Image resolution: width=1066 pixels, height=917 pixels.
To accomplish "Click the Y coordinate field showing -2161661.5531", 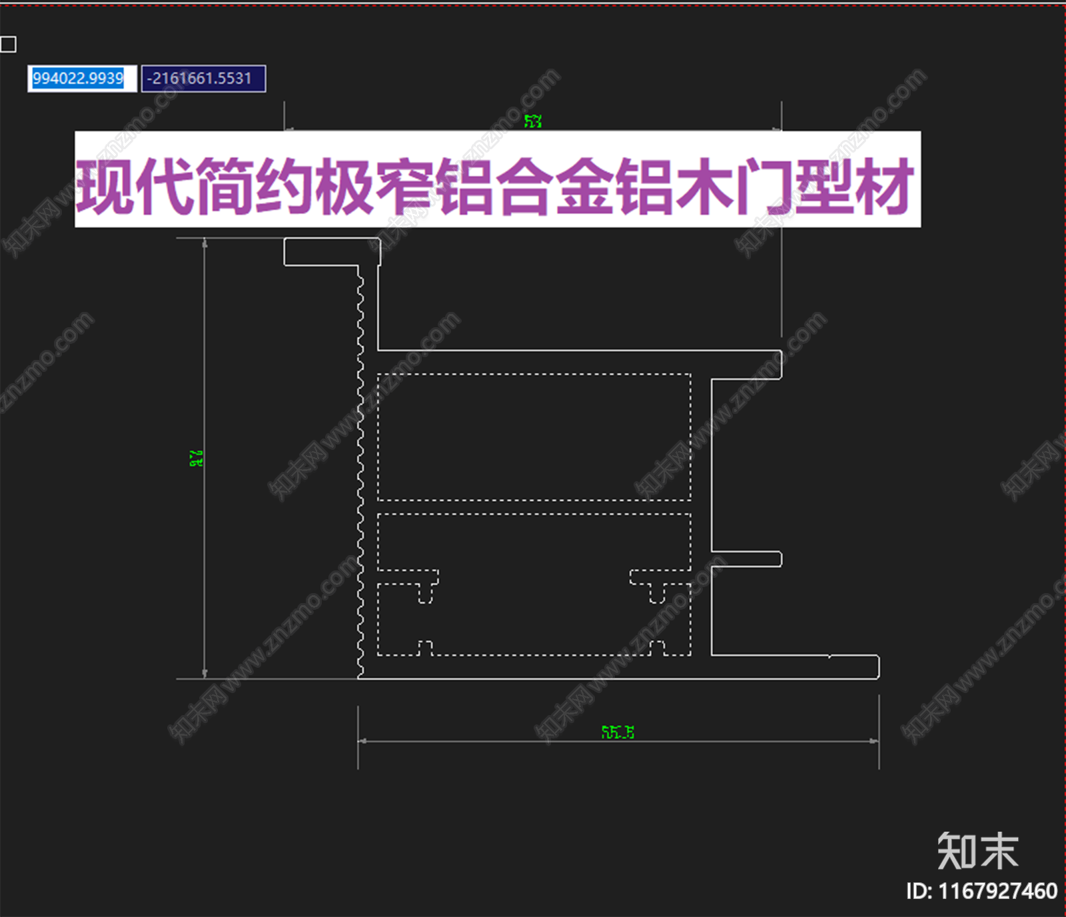I will click(x=203, y=79).
